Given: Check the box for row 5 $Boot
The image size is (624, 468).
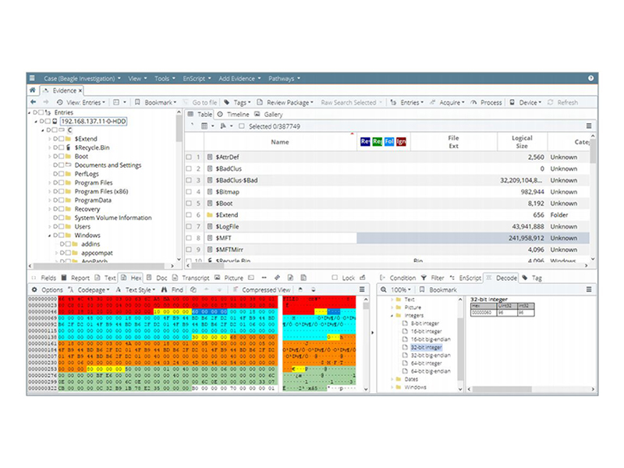Looking at the screenshot, I should point(189,204).
